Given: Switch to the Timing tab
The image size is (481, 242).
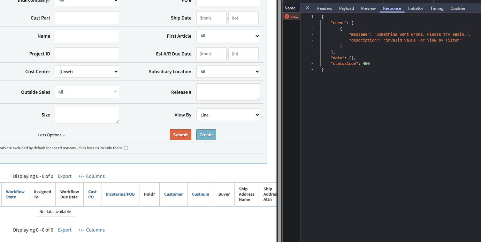Looking at the screenshot, I should click(x=437, y=8).
